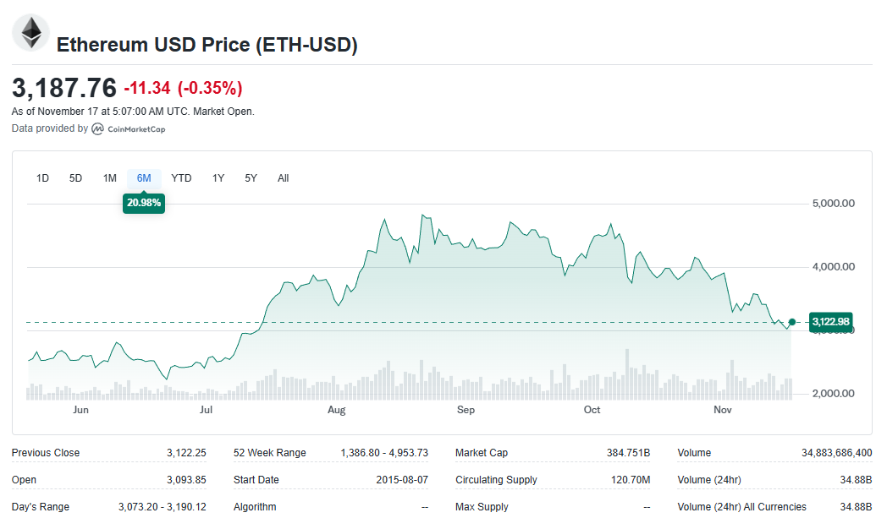Show the All time range

(284, 178)
